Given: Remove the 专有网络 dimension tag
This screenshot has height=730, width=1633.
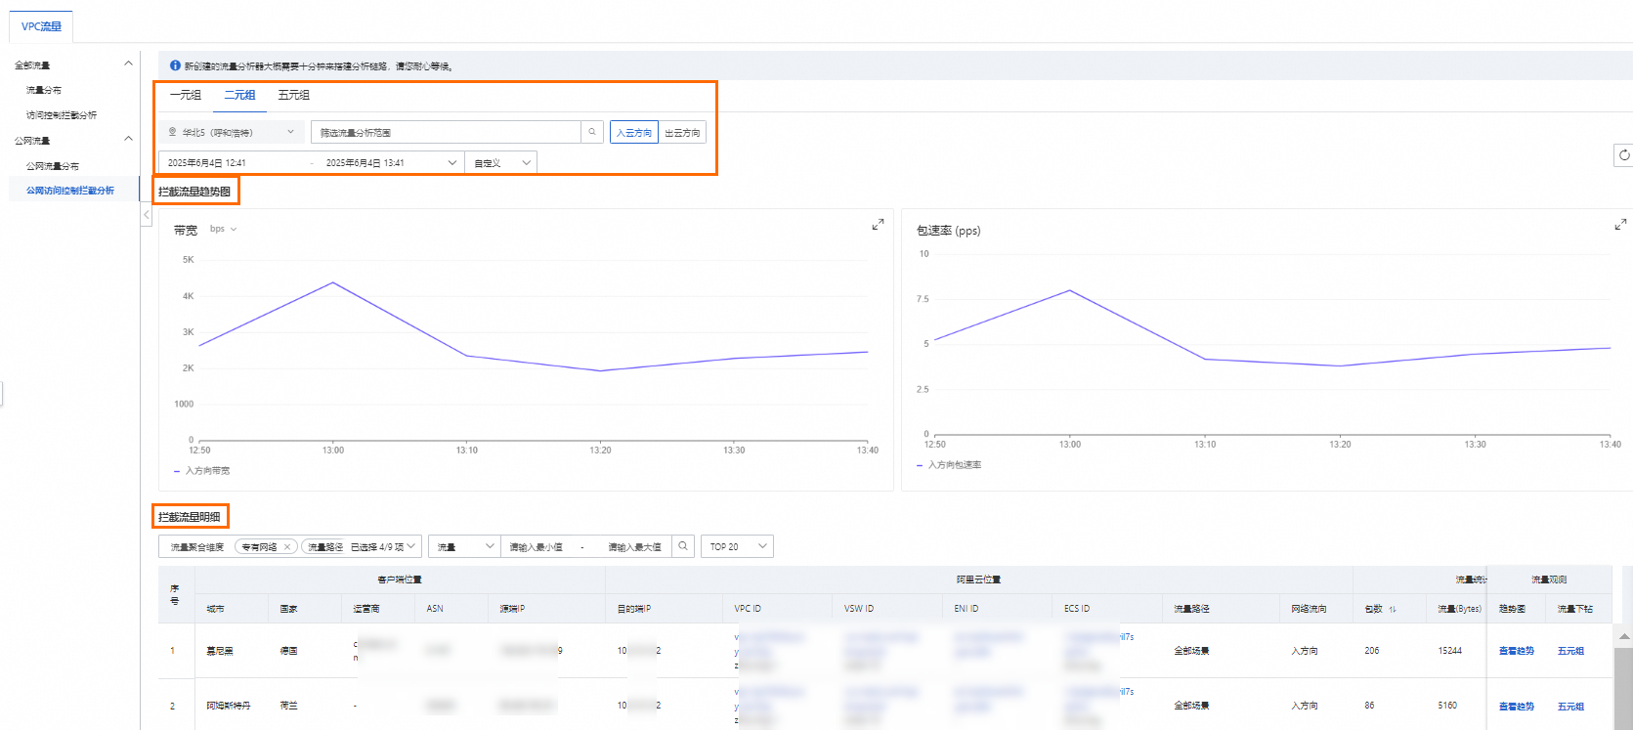Looking at the screenshot, I should (287, 547).
